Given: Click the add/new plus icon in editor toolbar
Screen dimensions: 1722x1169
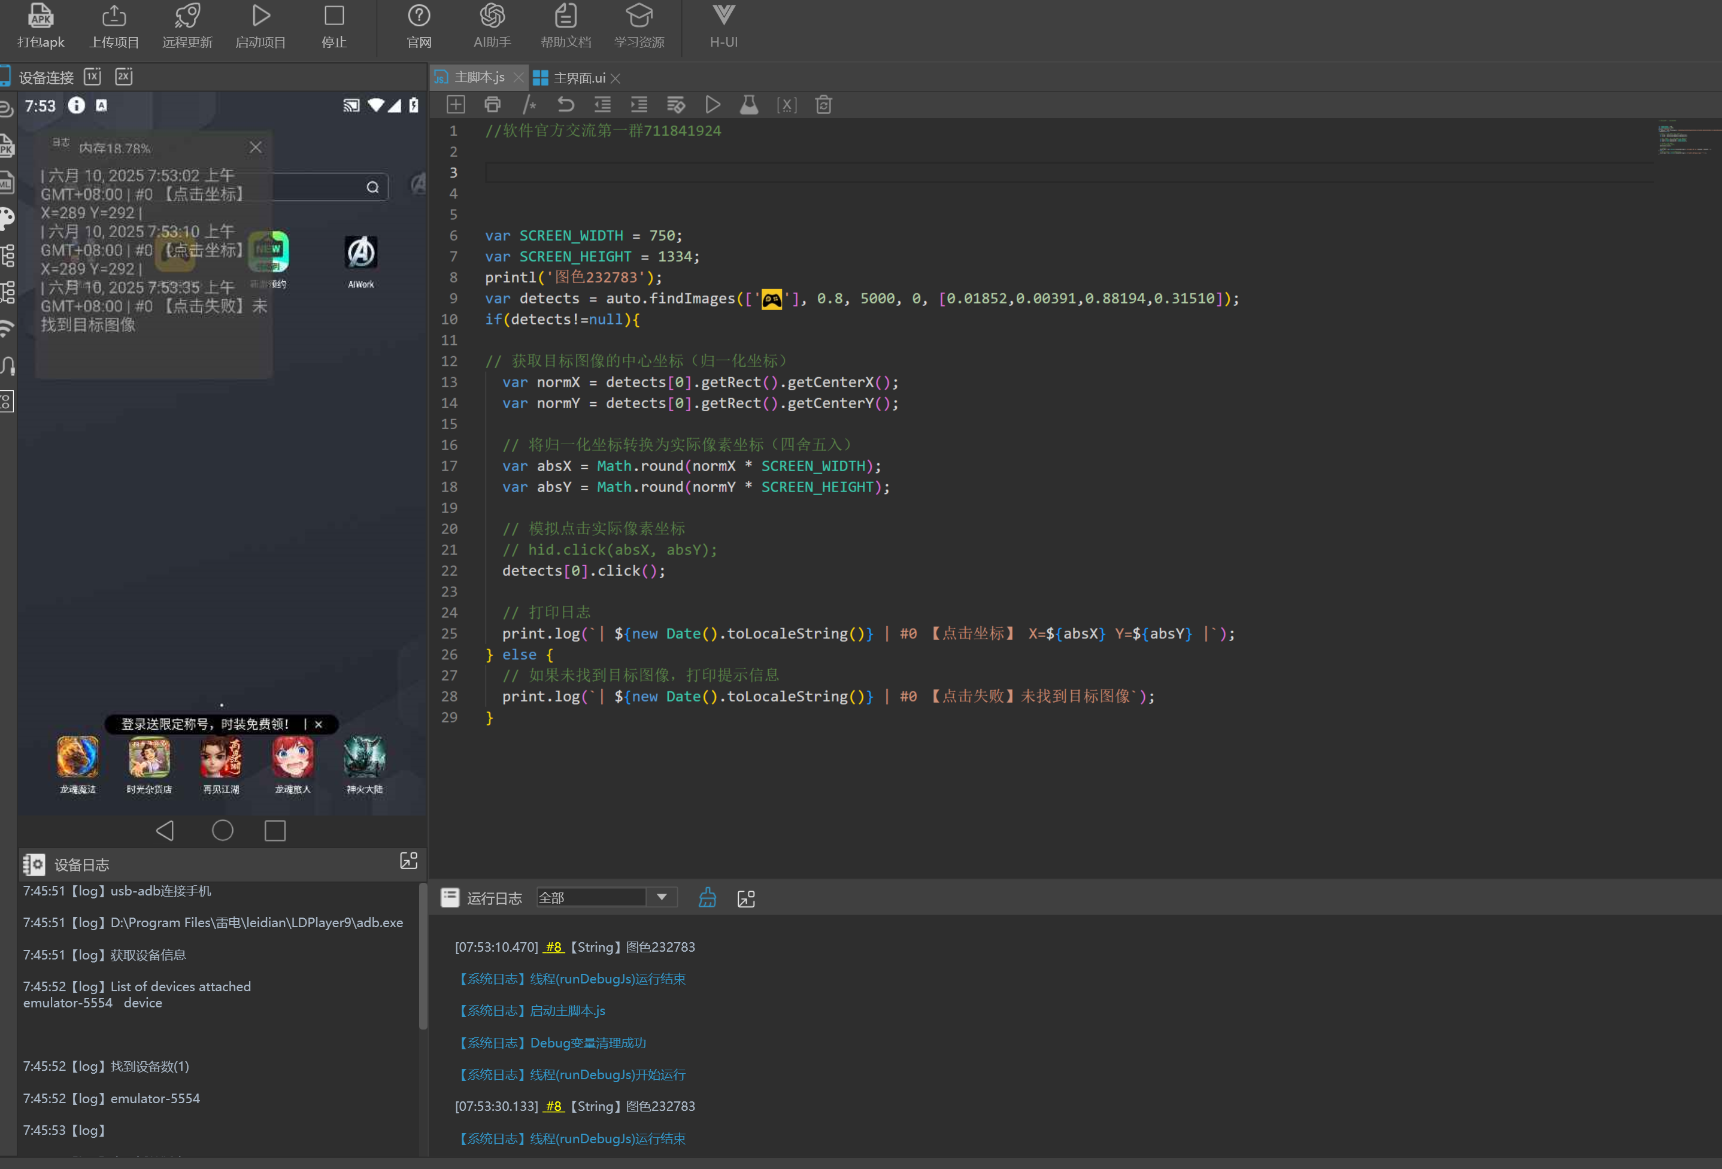Looking at the screenshot, I should pyautogui.click(x=456, y=105).
